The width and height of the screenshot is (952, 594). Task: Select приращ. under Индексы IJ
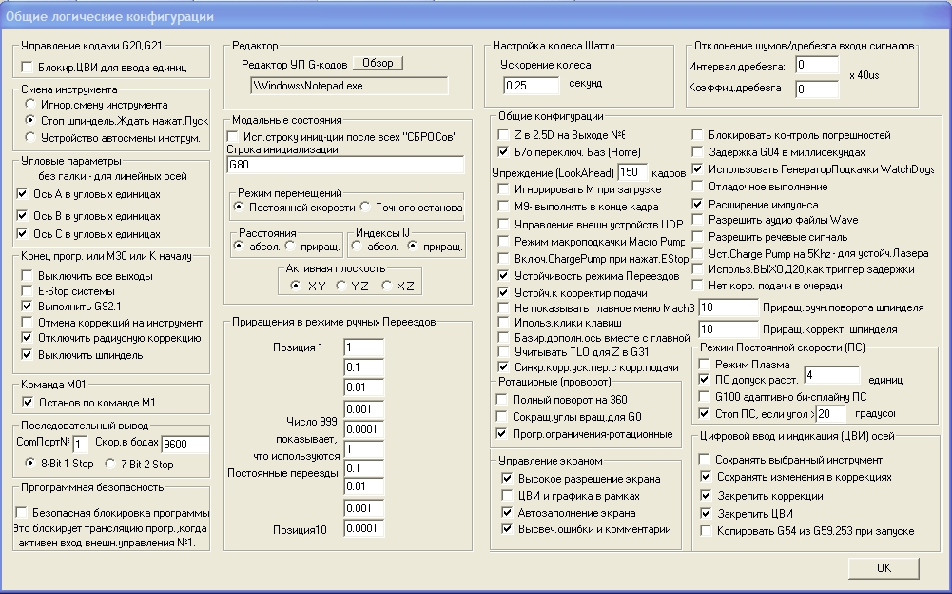412,247
